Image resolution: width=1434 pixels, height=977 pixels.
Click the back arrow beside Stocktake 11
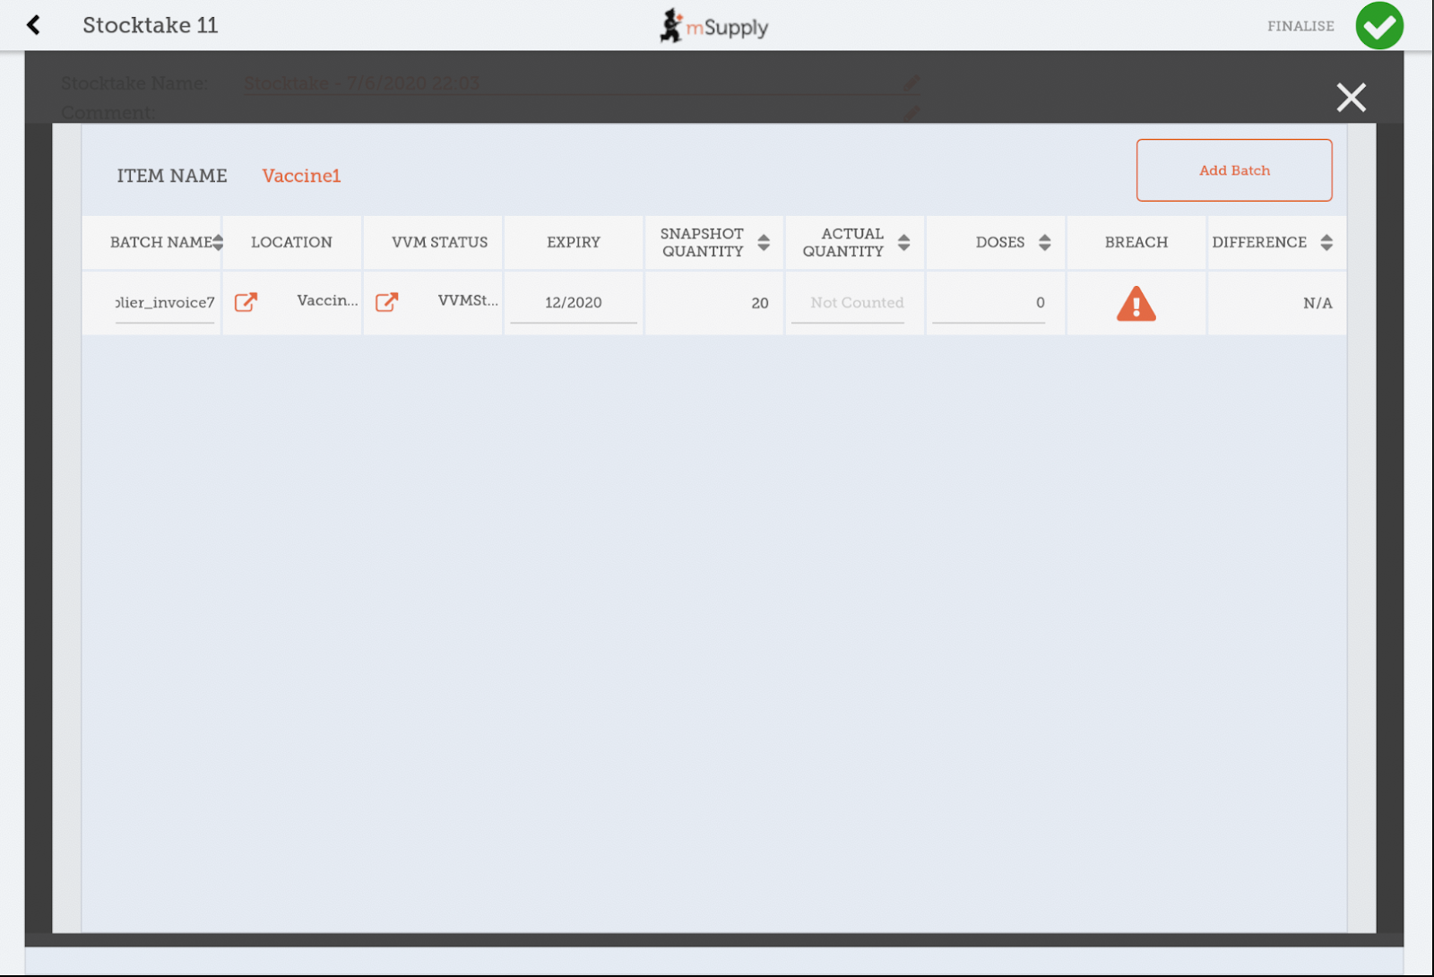point(34,25)
